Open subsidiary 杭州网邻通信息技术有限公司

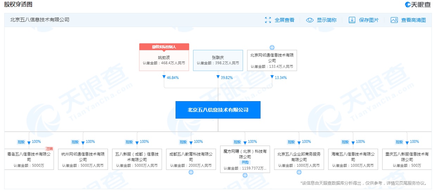click(x=83, y=159)
